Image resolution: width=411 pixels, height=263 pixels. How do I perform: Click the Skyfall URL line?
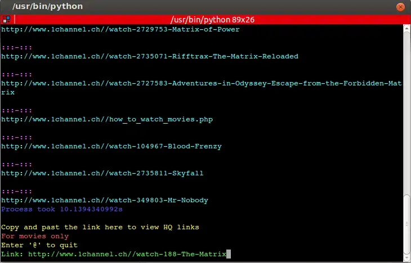(102, 173)
